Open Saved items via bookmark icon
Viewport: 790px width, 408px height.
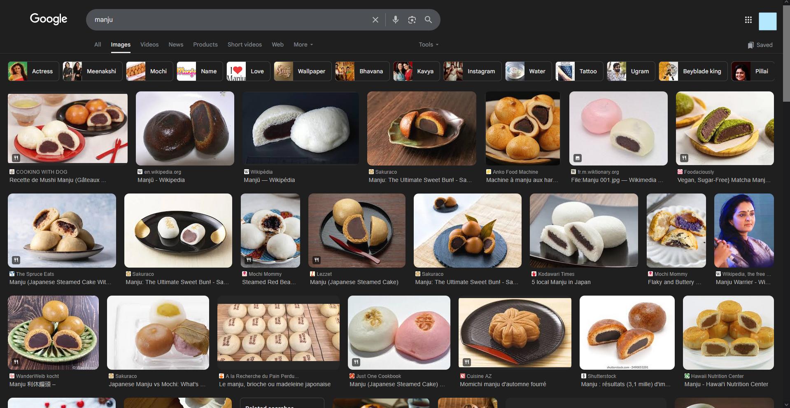coord(750,45)
